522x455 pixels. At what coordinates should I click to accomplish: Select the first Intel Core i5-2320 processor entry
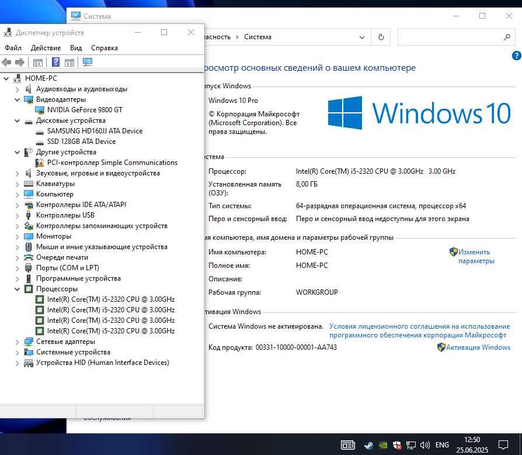pyautogui.click(x=111, y=299)
